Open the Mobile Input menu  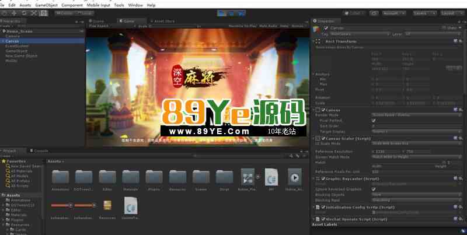coord(99,5)
